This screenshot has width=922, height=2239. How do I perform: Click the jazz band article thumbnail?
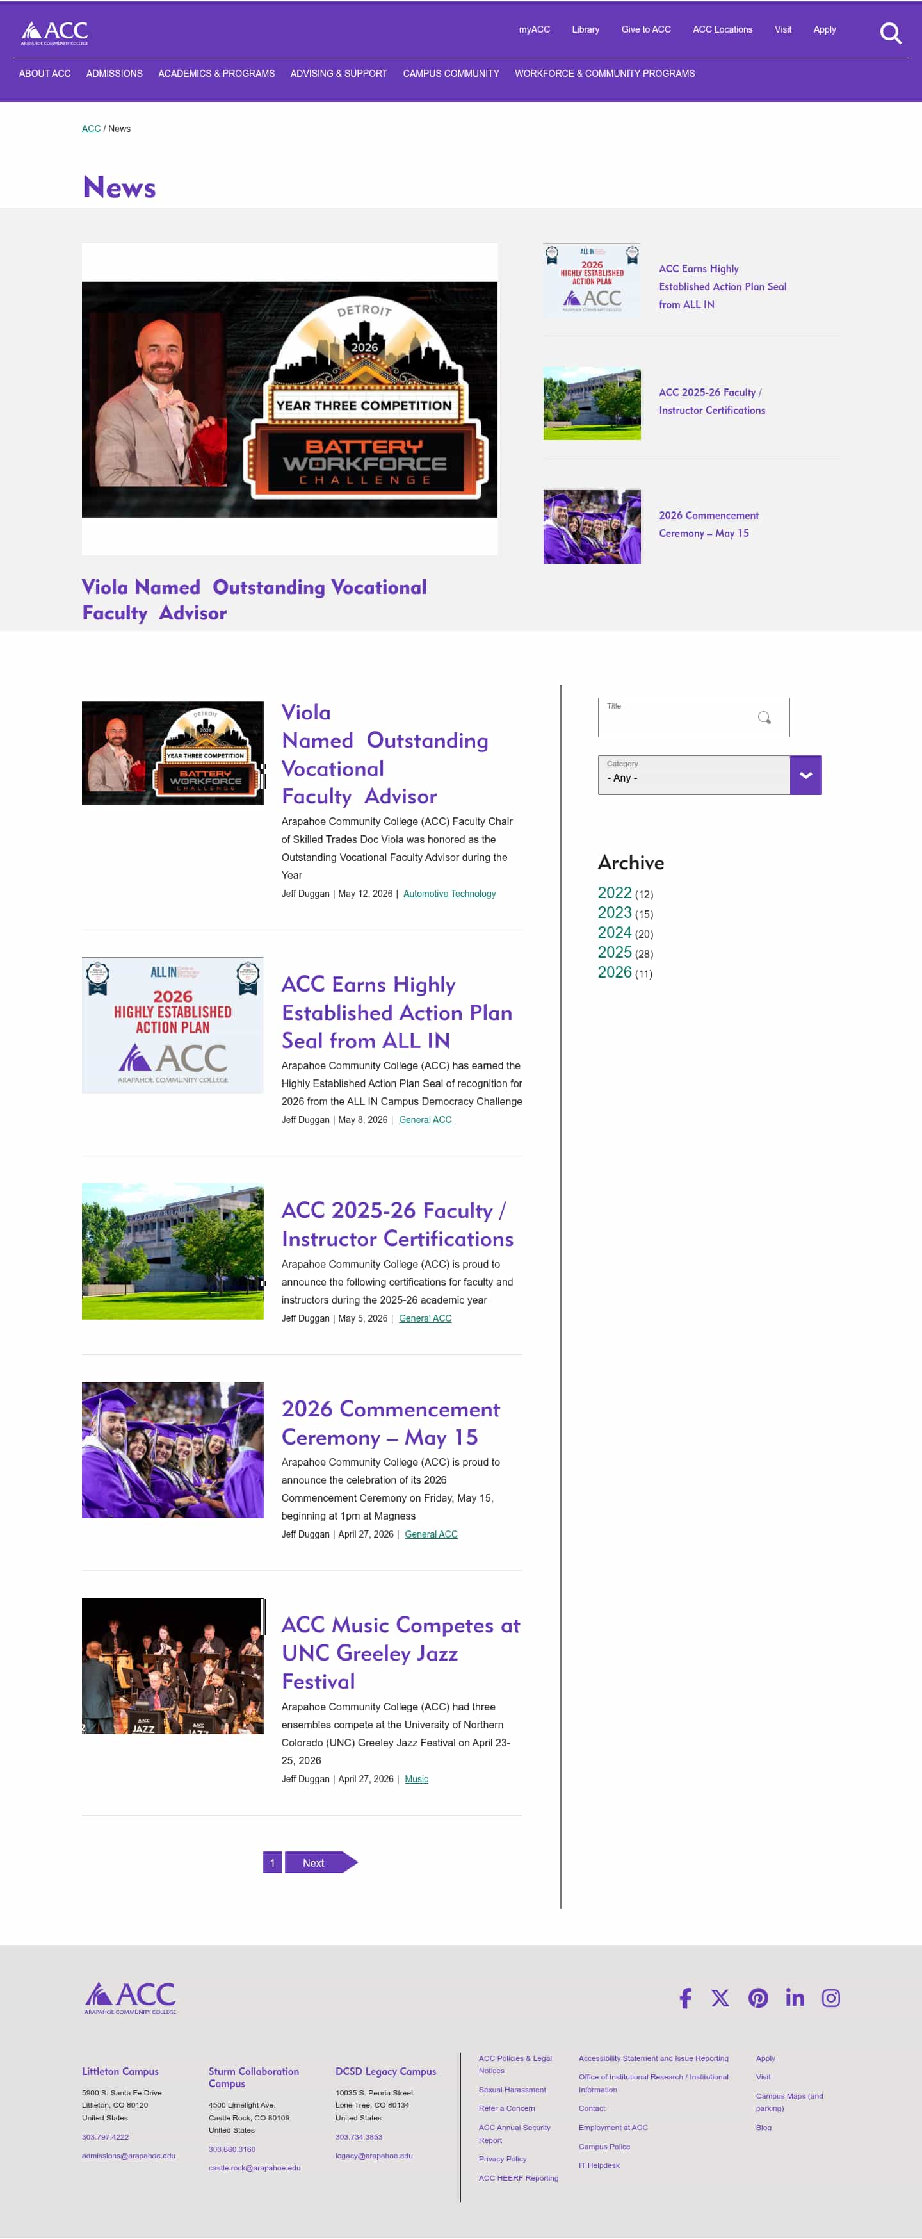172,1666
